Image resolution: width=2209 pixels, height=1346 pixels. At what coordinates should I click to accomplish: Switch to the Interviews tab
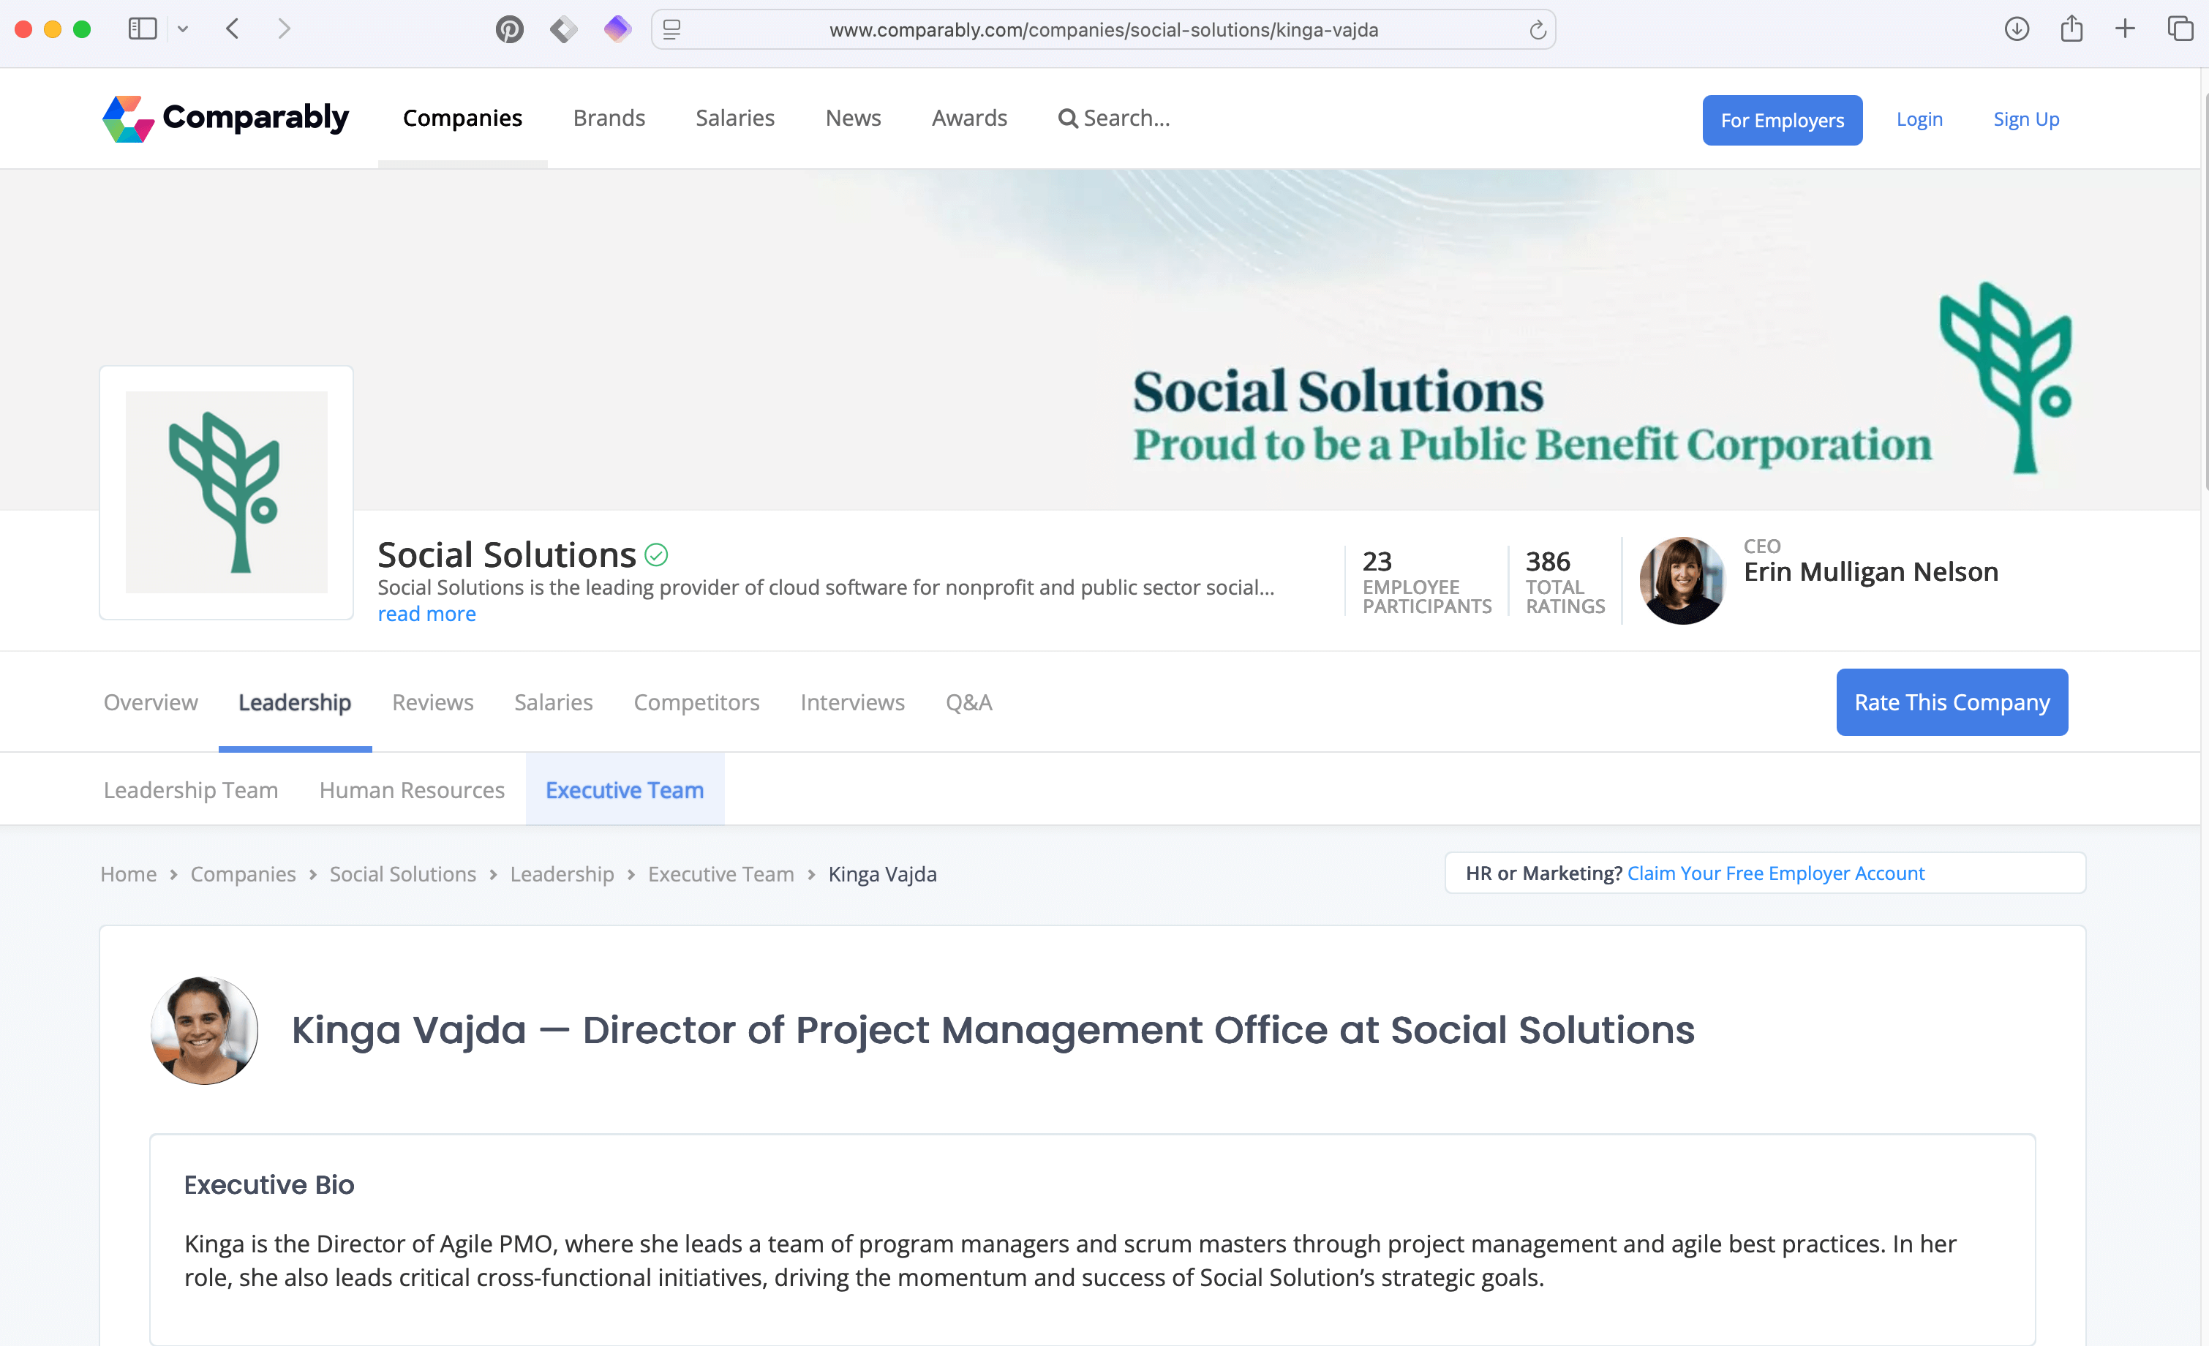tap(853, 702)
